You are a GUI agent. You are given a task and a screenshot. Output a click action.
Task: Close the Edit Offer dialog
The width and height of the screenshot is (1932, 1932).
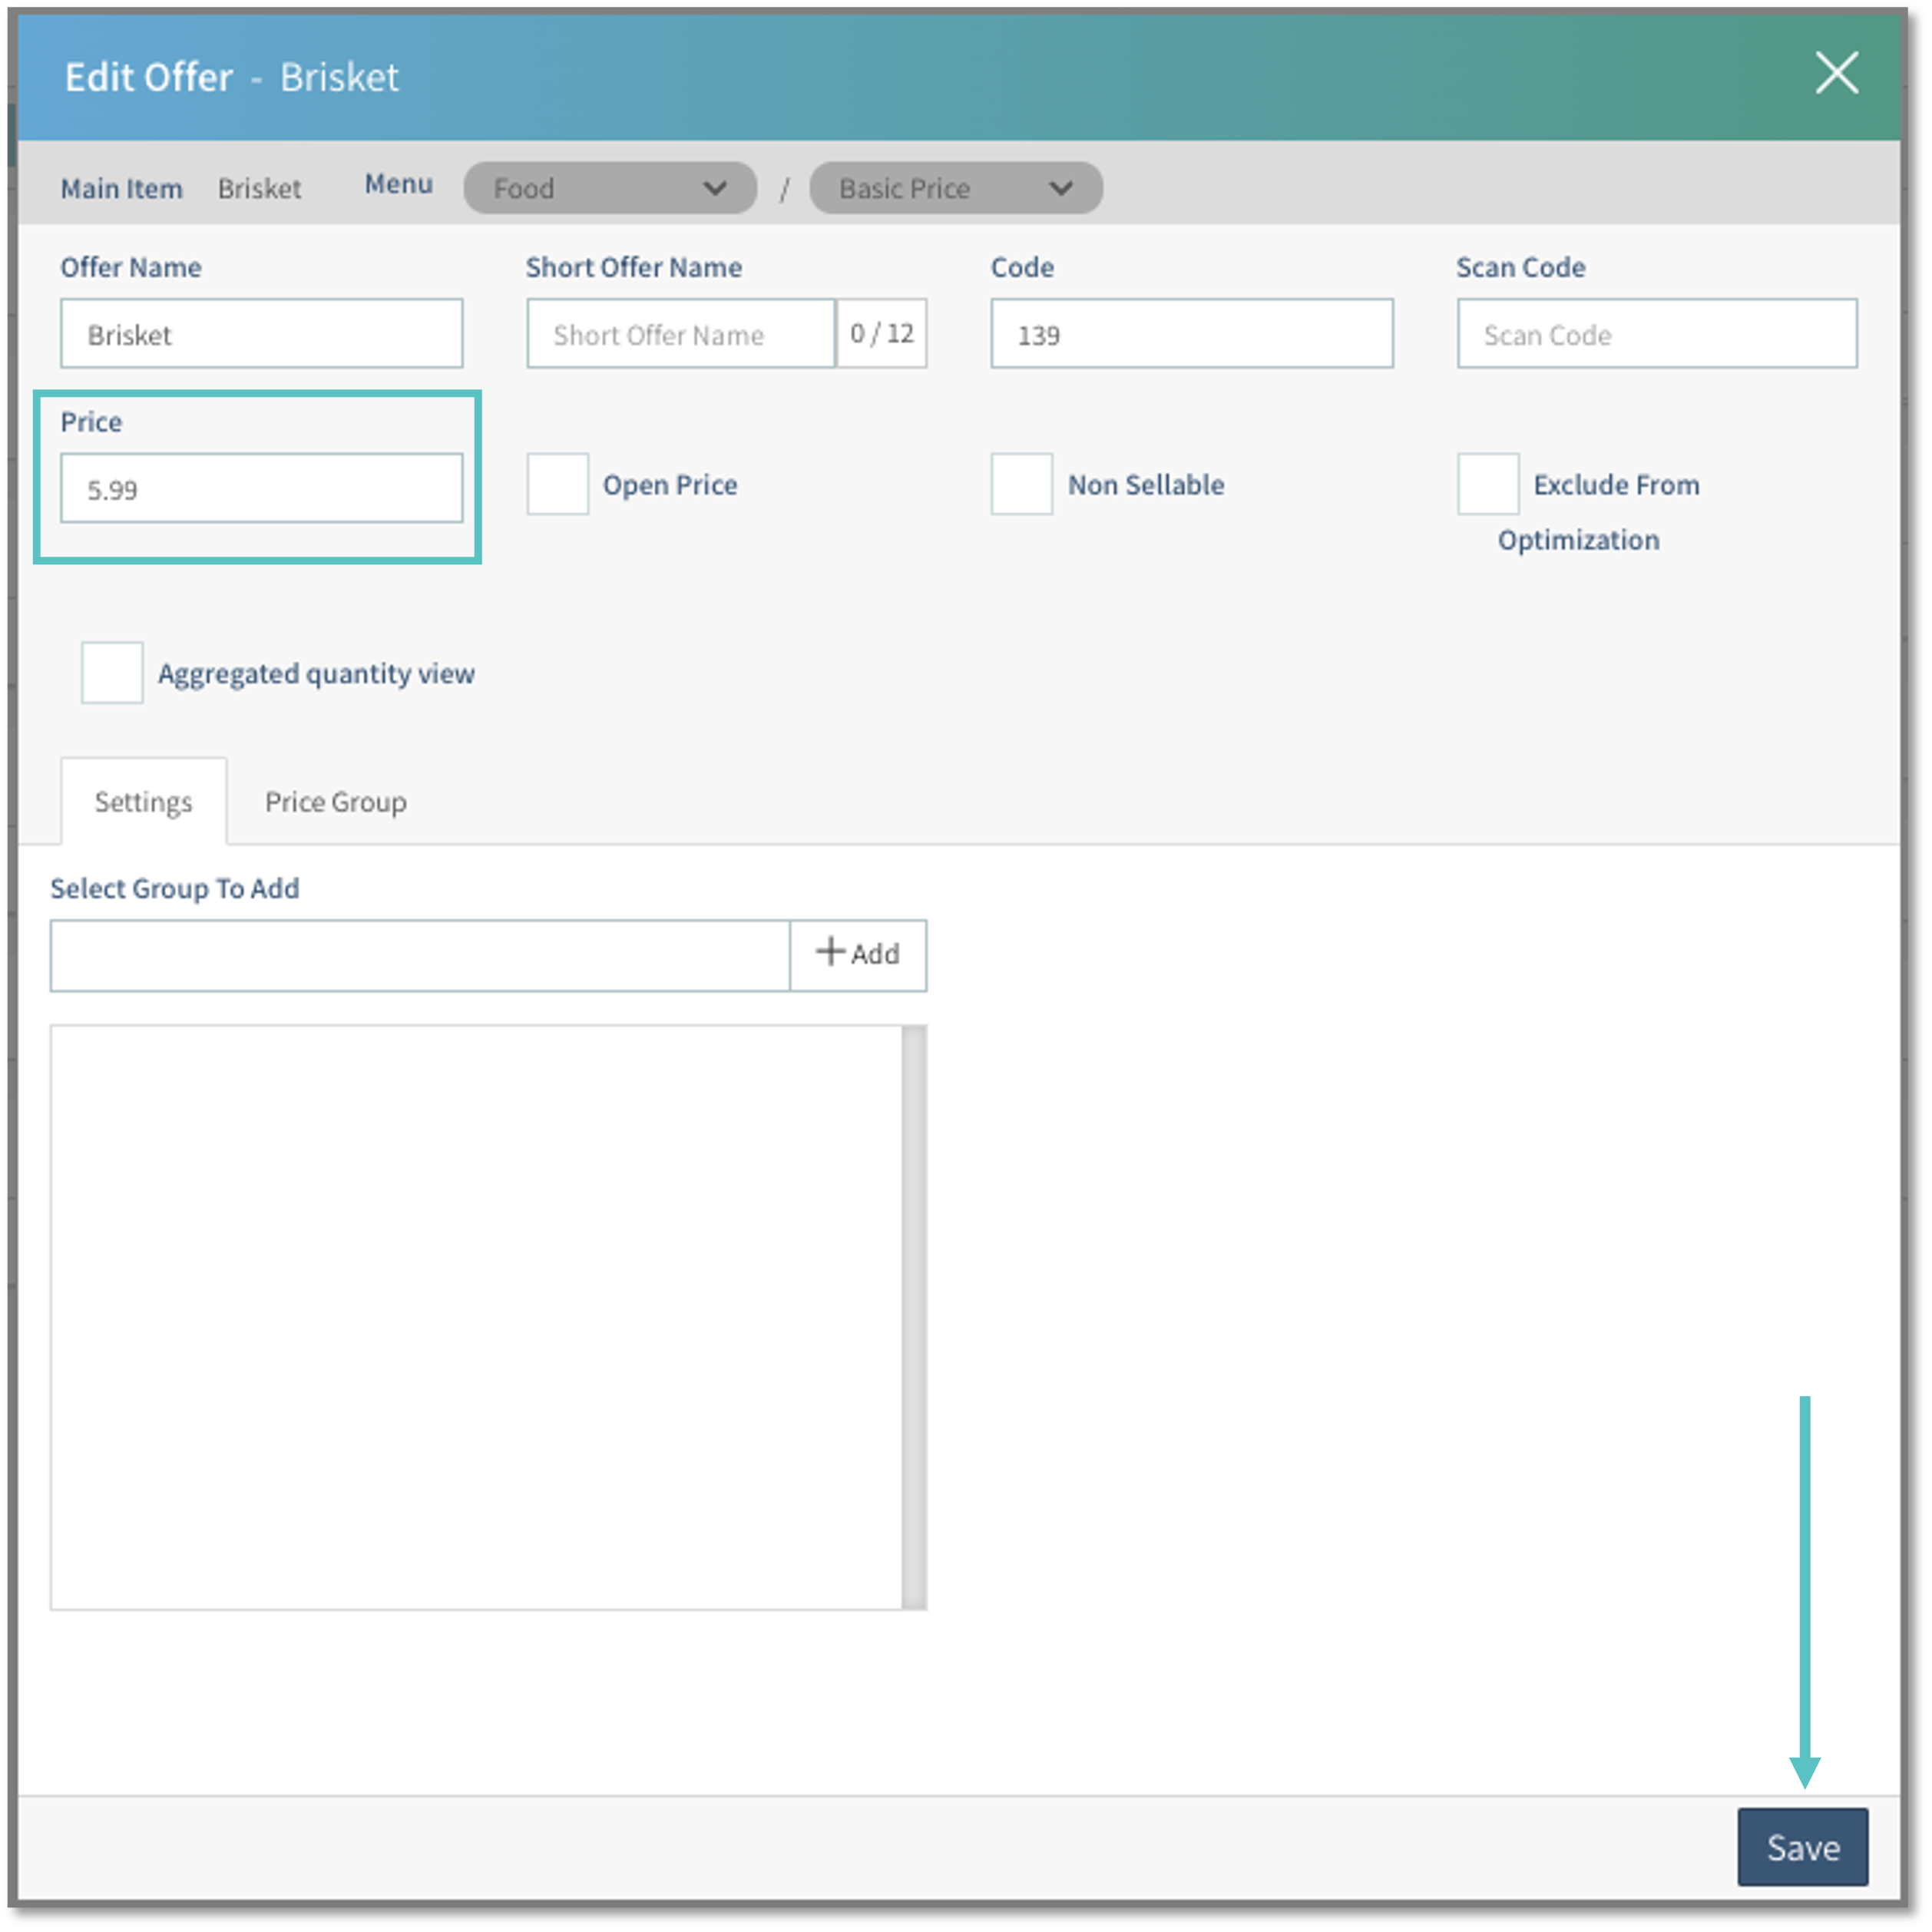1836,74
